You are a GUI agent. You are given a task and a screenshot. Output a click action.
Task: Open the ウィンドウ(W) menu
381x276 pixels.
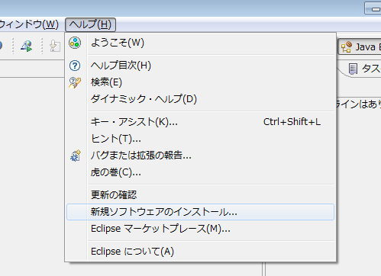click(29, 24)
